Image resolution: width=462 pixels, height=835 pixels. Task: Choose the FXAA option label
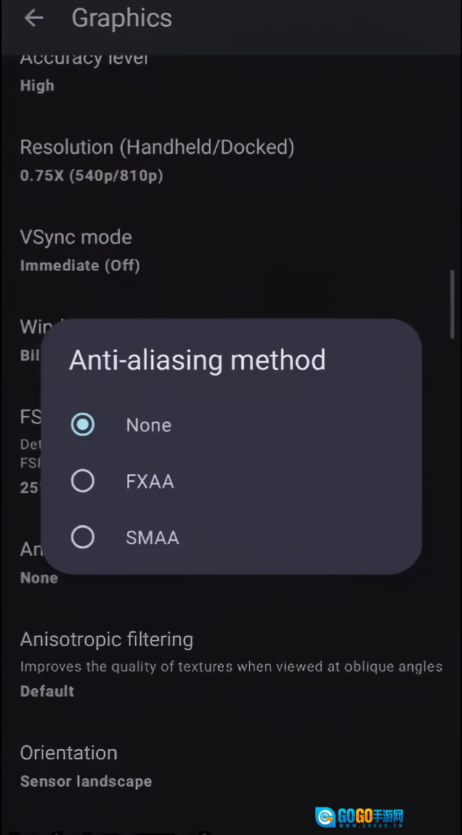coord(150,482)
